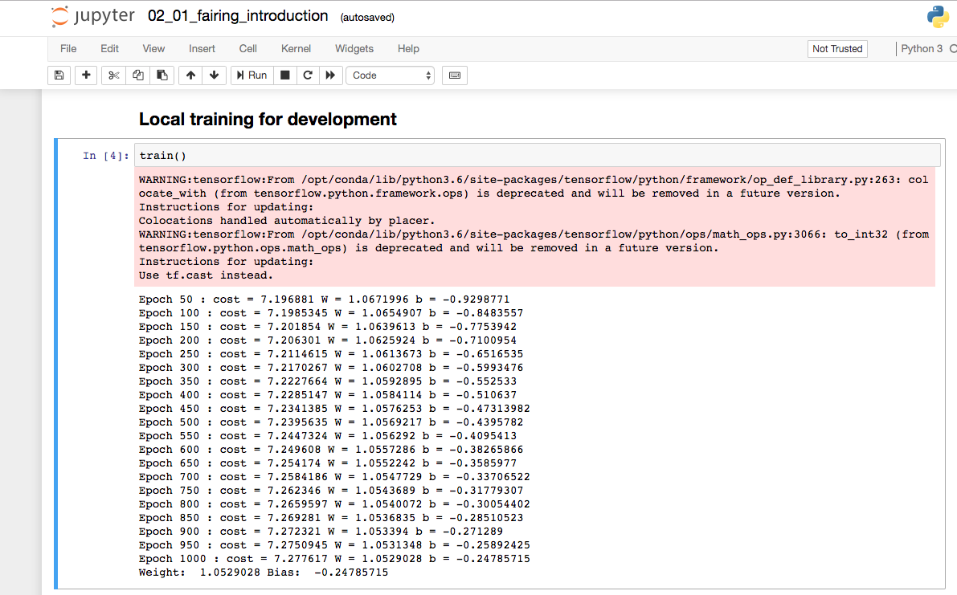Restart the kernel with circular arrow icon
Screen dimensions: 957x595
click(307, 75)
